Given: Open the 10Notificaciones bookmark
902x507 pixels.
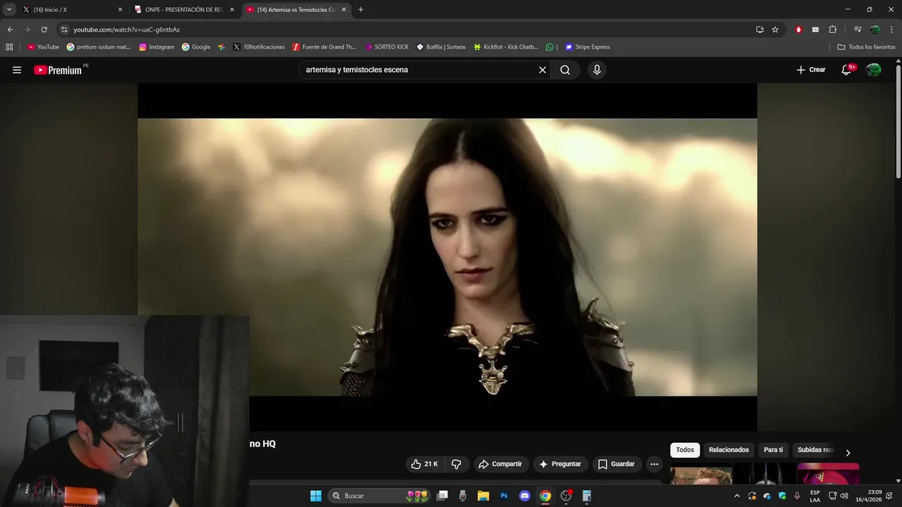Looking at the screenshot, I should [x=259, y=47].
